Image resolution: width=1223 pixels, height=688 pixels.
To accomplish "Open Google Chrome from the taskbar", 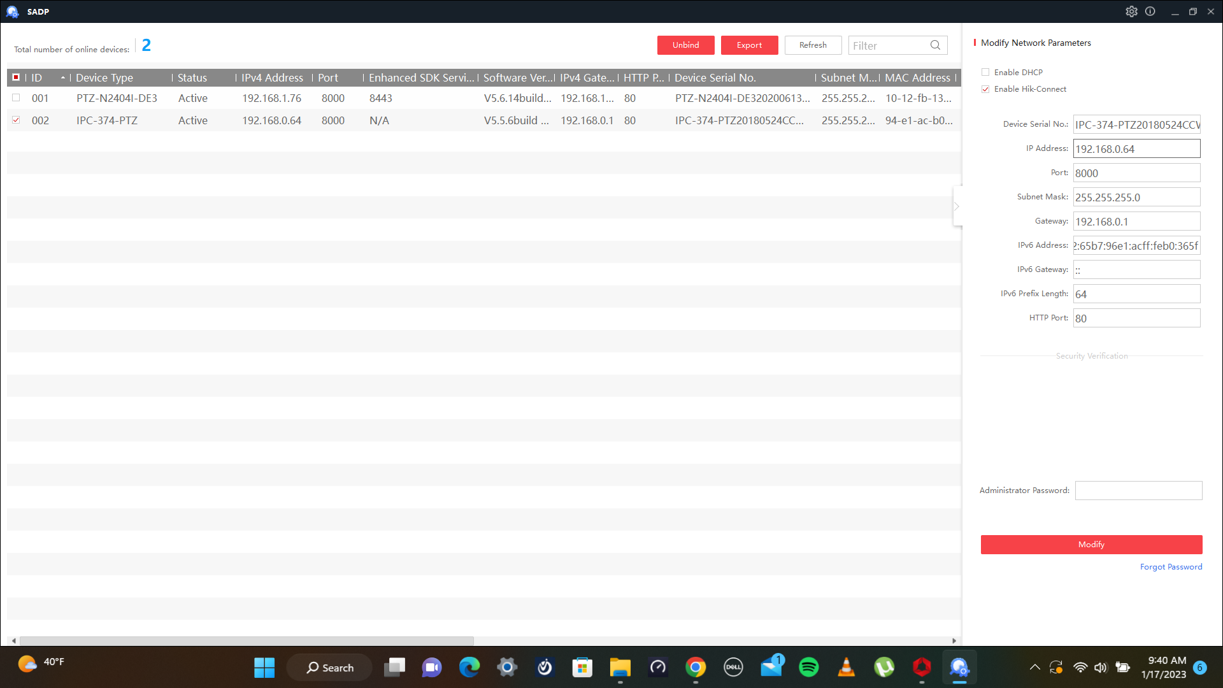I will tap(696, 667).
